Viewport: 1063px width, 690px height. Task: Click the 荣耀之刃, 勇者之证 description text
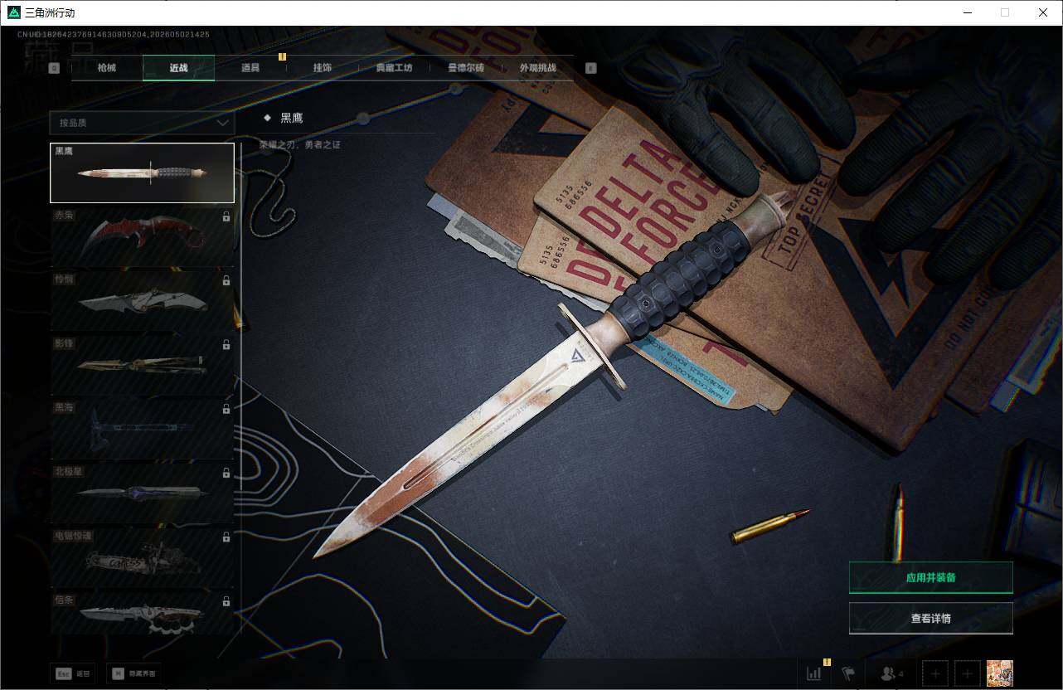tap(300, 145)
